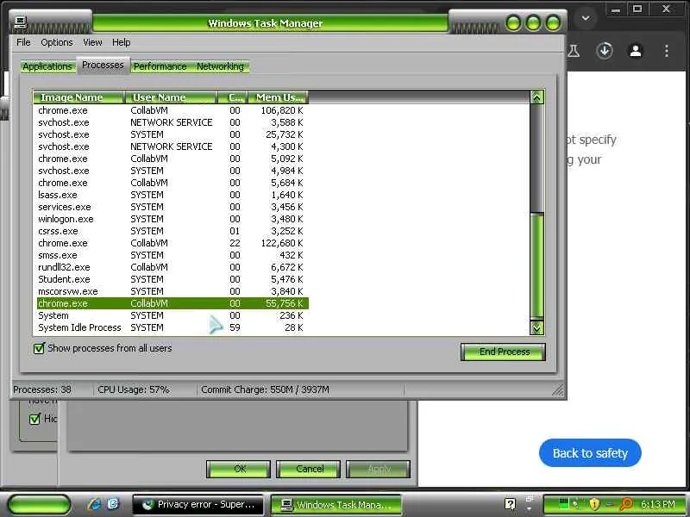The width and height of the screenshot is (690, 517).
Task: Select the services.exe process
Action: [x=172, y=207]
